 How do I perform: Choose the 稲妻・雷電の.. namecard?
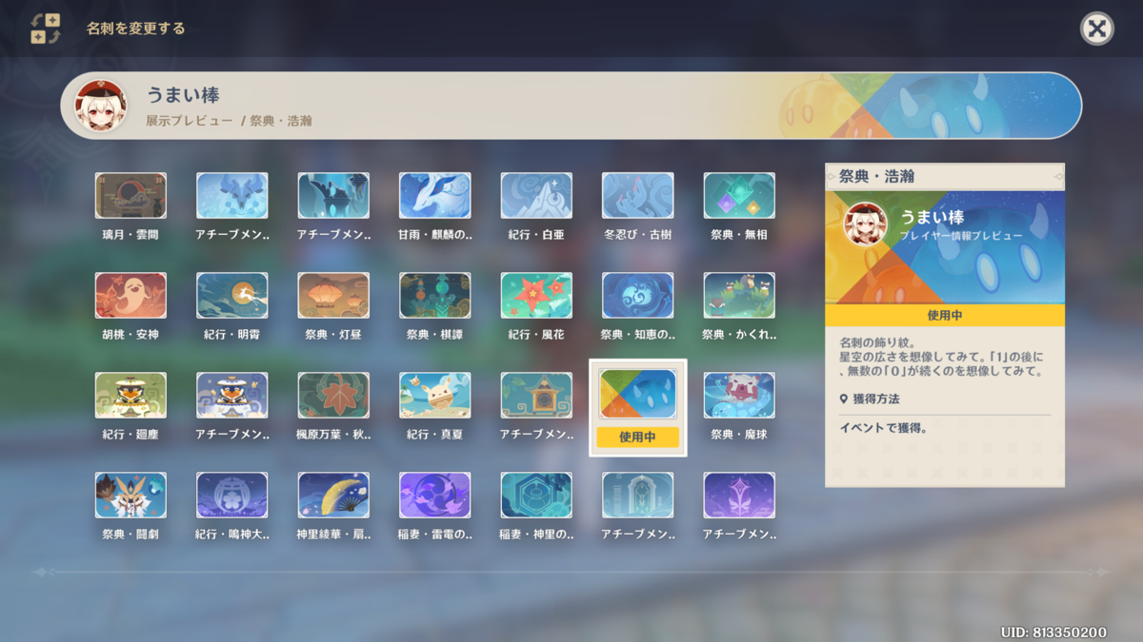point(434,496)
